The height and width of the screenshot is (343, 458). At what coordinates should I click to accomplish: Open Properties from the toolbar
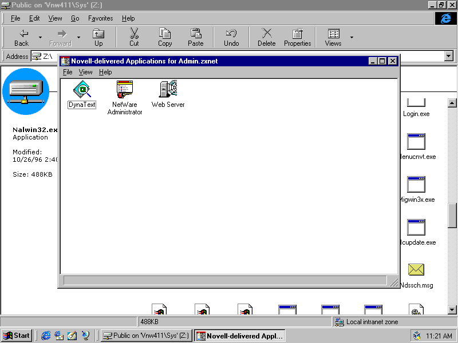click(x=297, y=38)
